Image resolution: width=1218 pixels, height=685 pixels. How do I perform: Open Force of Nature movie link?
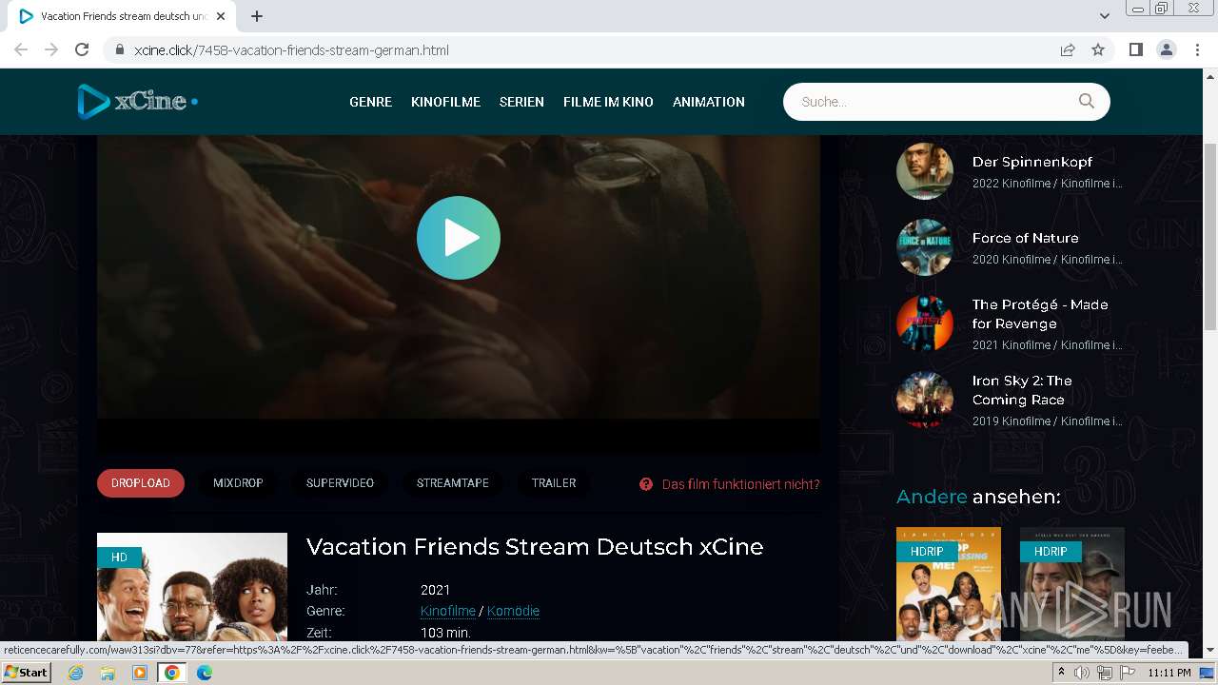(1025, 238)
